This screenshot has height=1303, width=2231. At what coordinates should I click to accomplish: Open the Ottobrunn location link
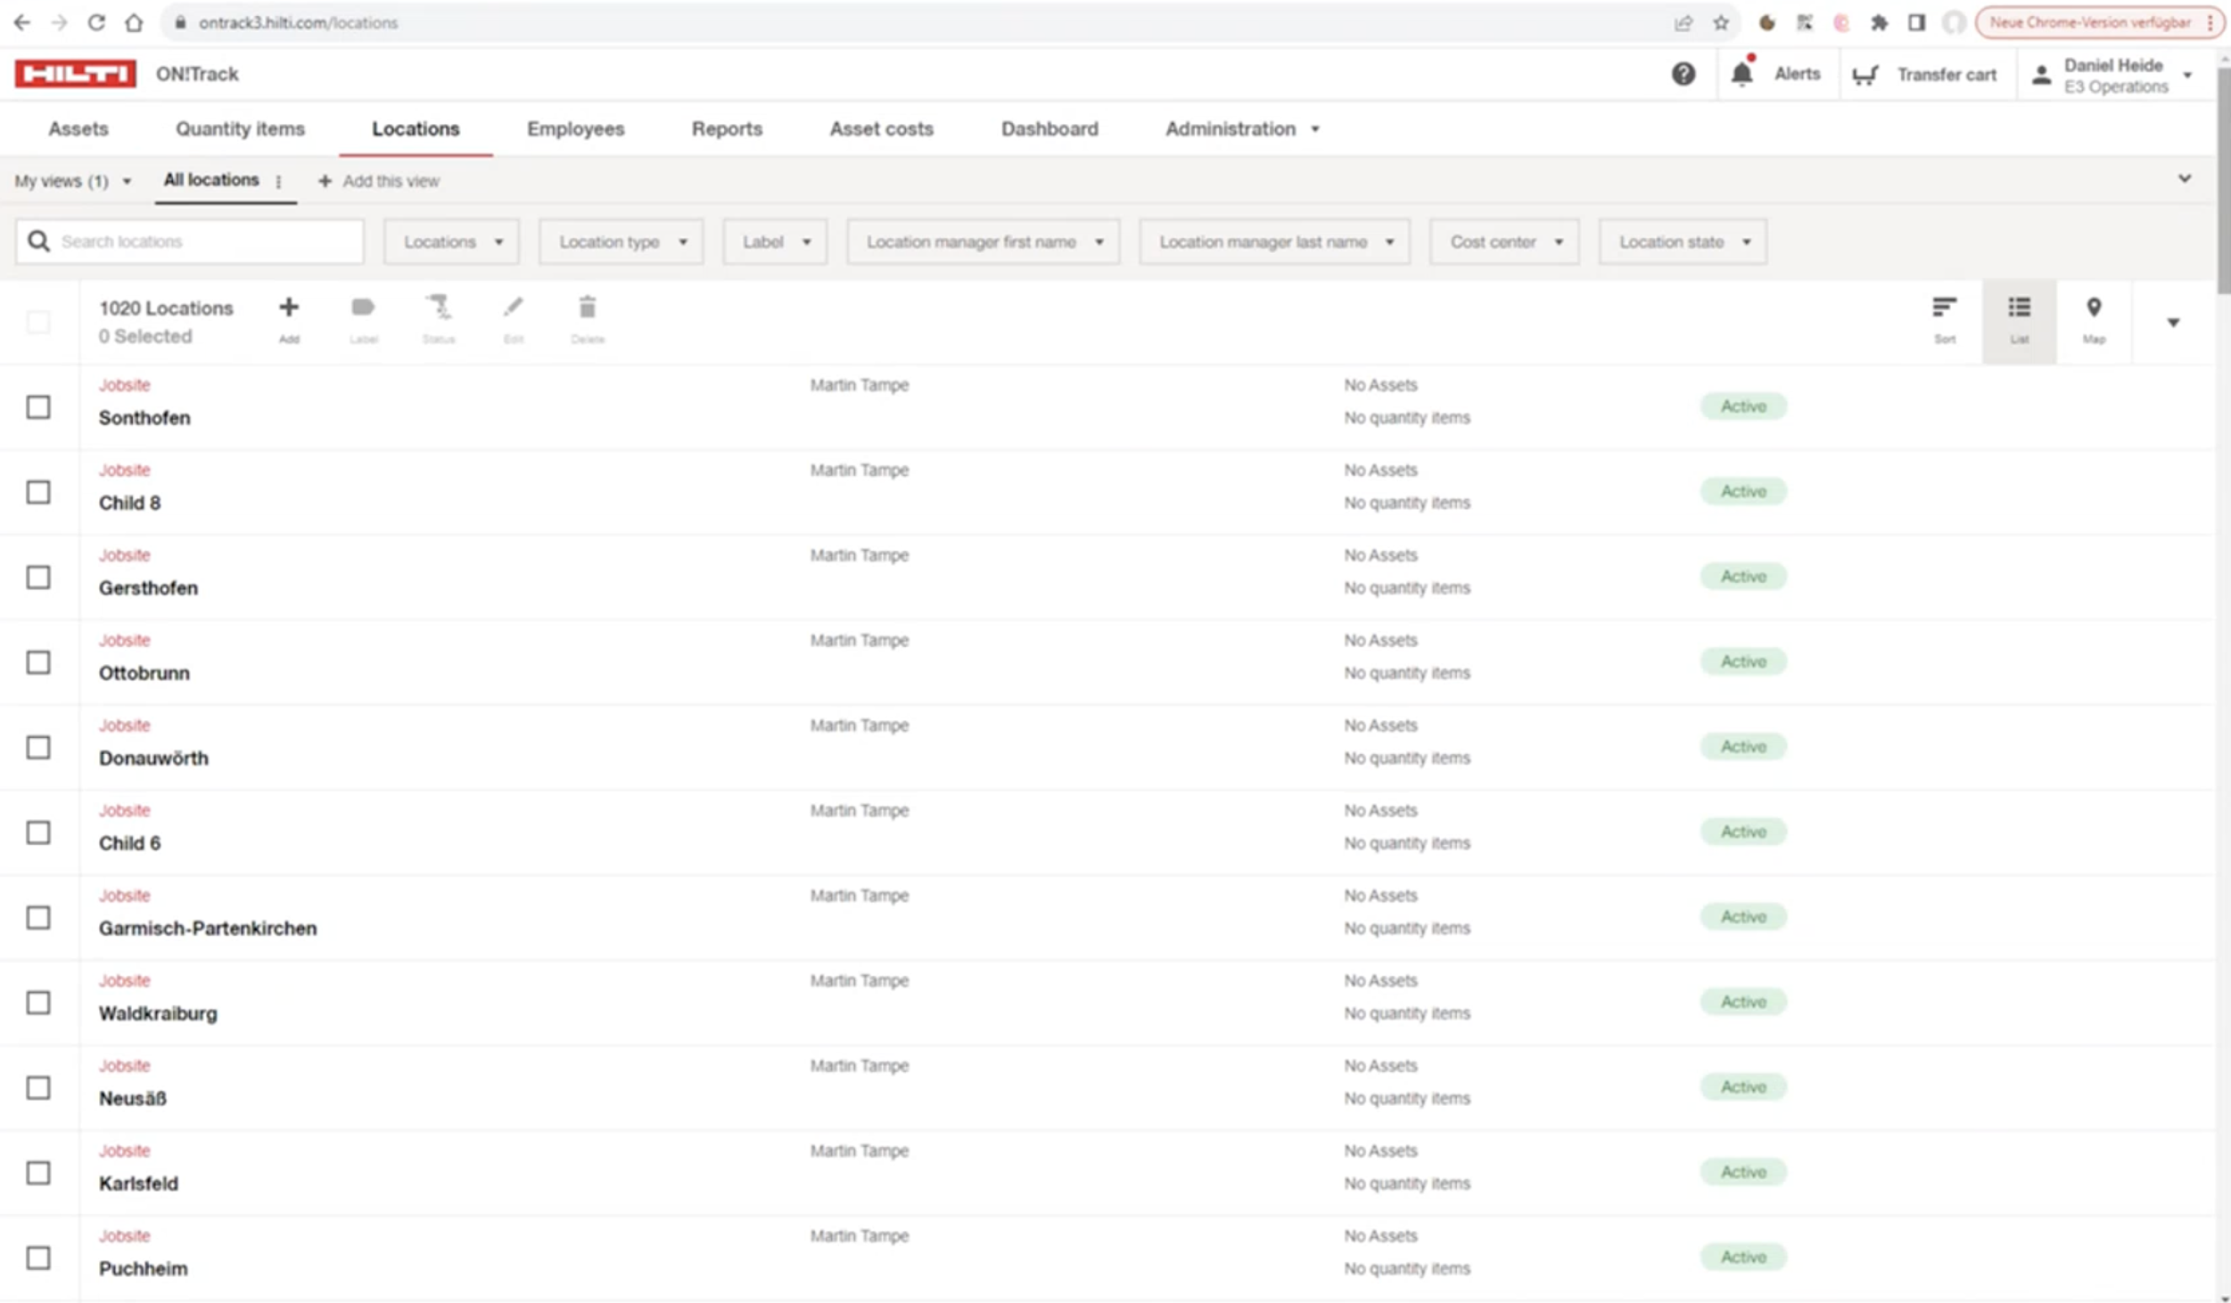pyautogui.click(x=144, y=673)
